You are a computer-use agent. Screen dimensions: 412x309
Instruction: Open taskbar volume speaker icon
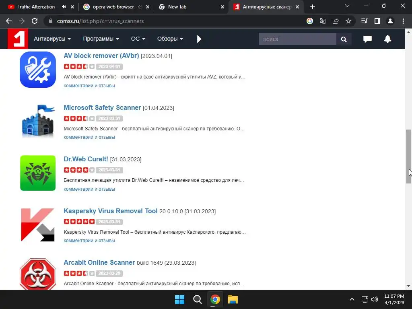coord(375,299)
